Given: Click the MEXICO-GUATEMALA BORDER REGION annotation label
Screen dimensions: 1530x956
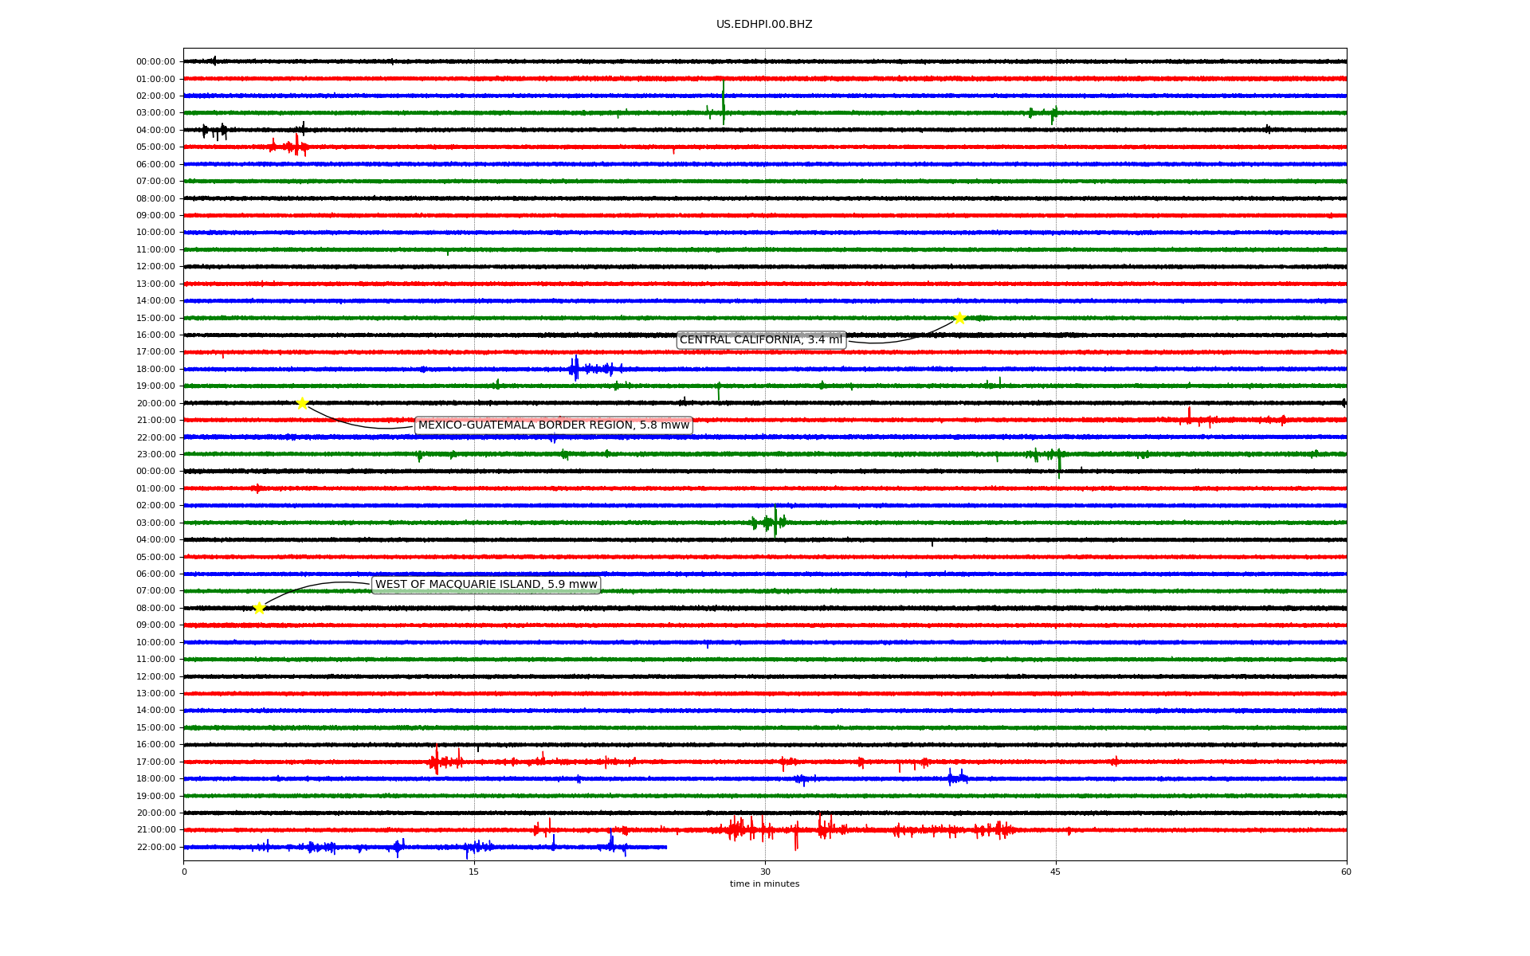Looking at the screenshot, I should click(x=553, y=425).
